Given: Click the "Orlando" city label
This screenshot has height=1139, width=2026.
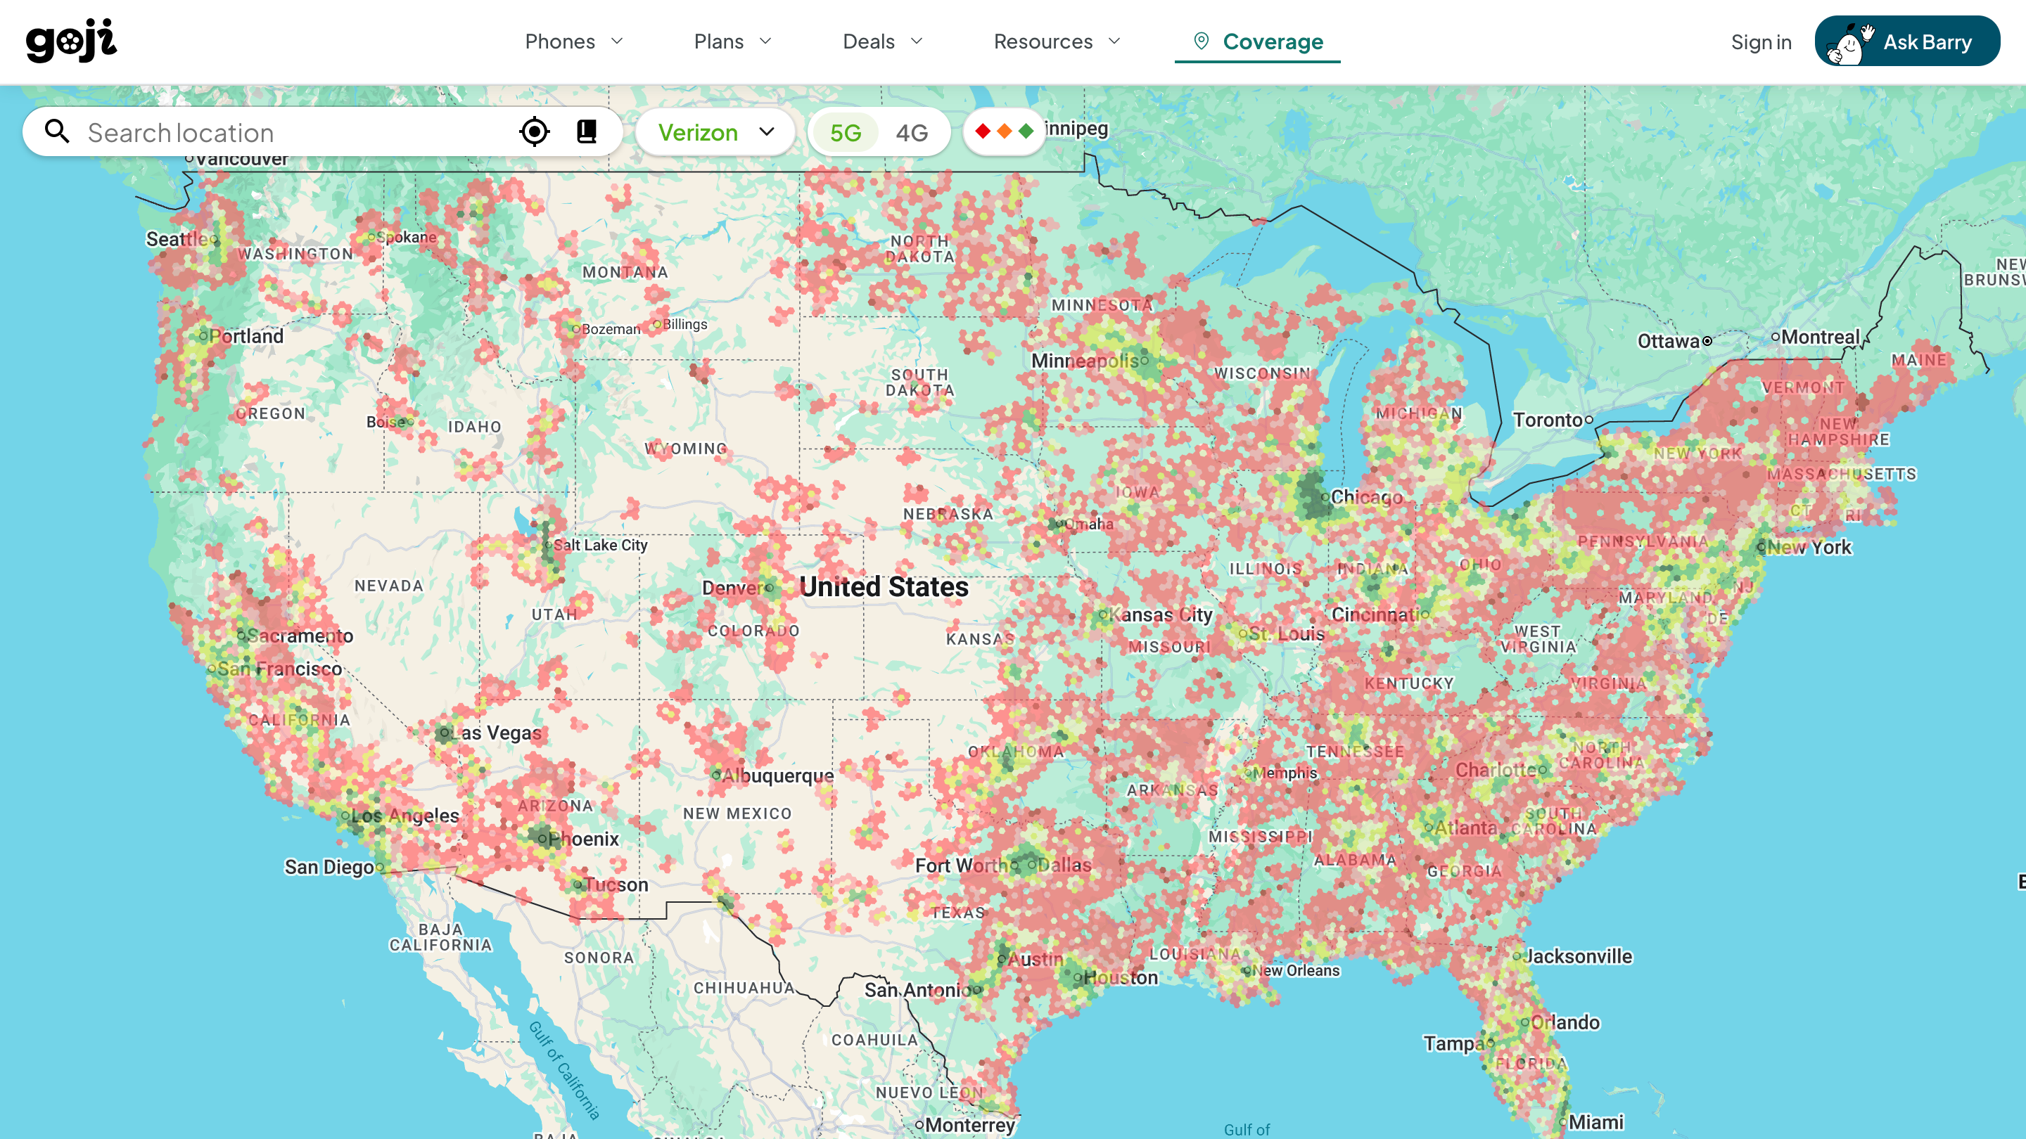Looking at the screenshot, I should pyautogui.click(x=1565, y=1023).
